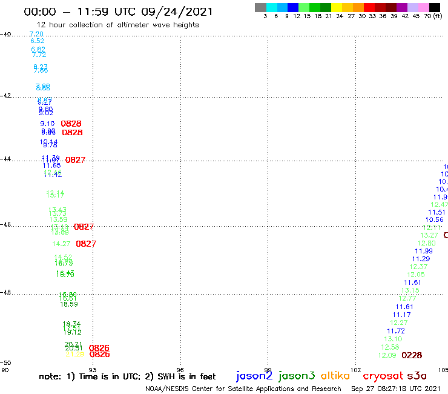Click the NOAA/NESDIS credit line
448x394 pixels.
point(243,389)
